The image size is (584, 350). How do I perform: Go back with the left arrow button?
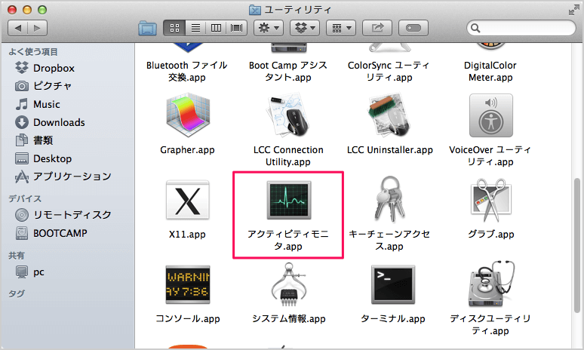(18, 28)
